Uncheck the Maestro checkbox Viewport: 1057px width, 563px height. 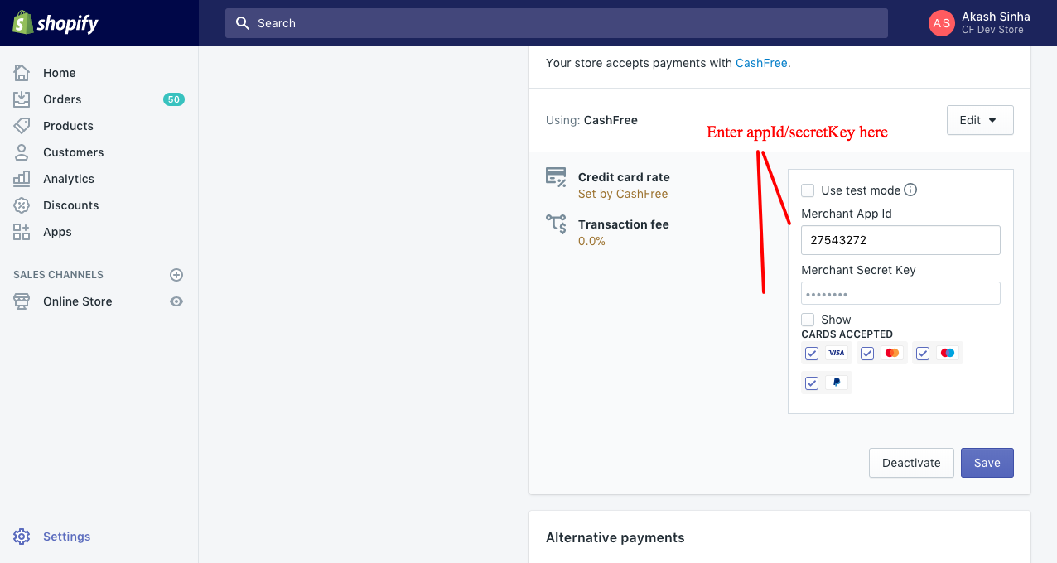click(x=923, y=354)
